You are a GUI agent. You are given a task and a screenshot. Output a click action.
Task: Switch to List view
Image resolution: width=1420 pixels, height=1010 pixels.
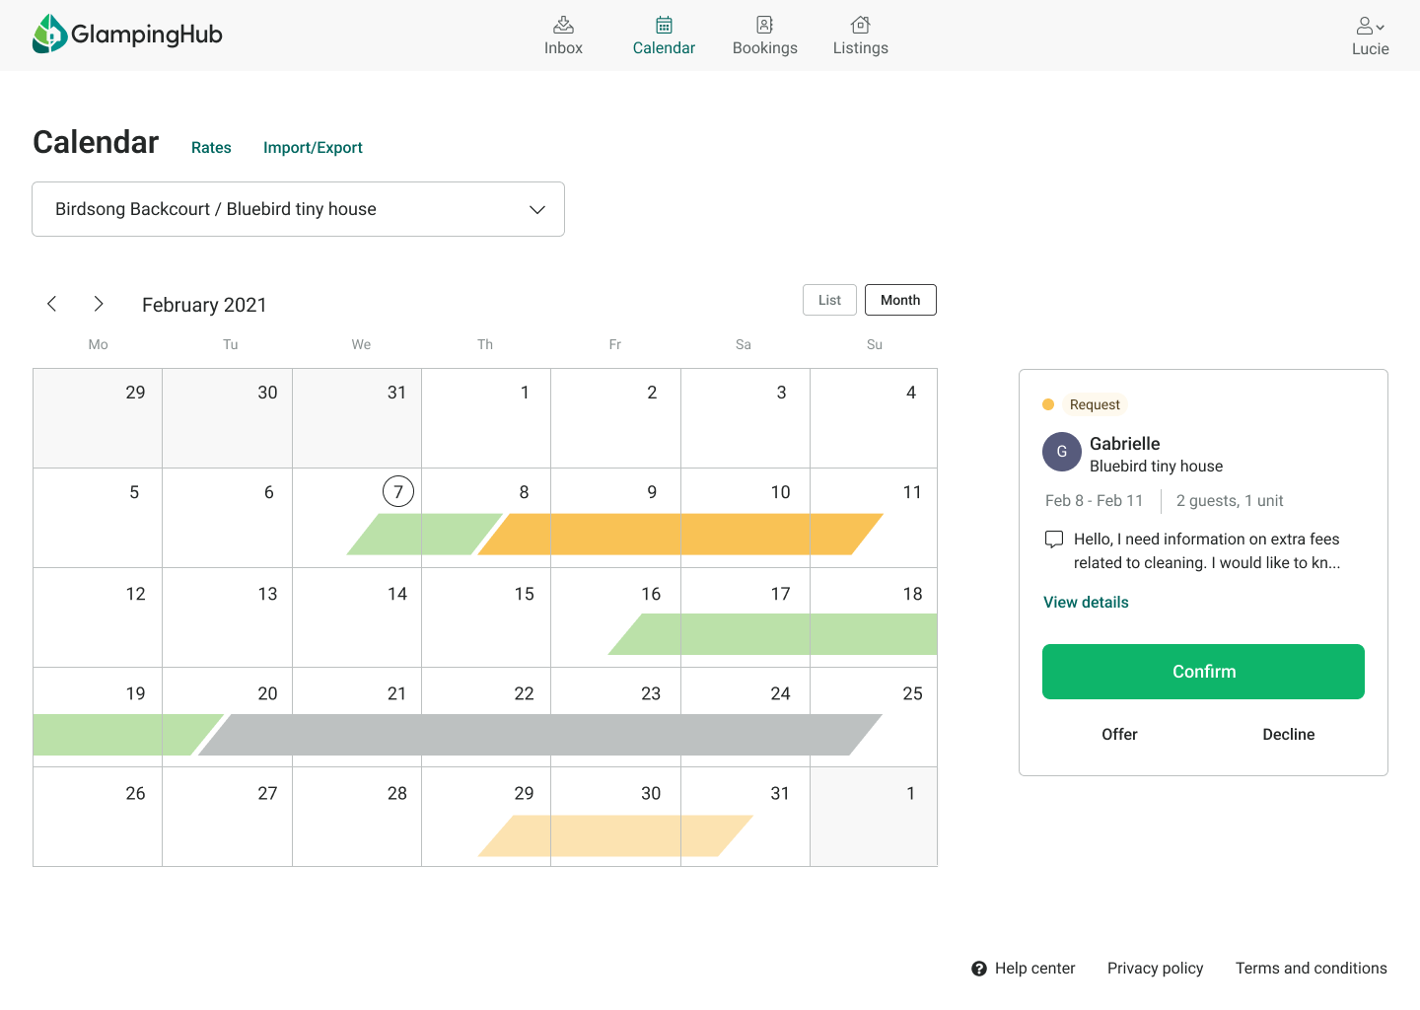pos(829,300)
